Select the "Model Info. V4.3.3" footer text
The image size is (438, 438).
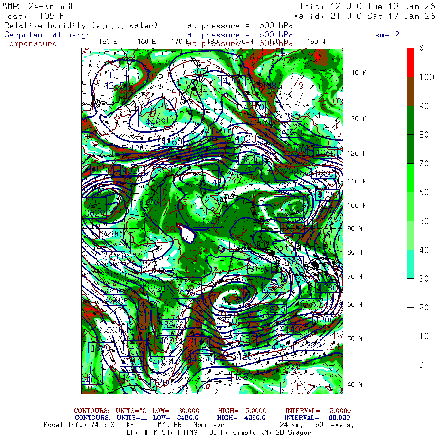pyautogui.click(x=79, y=425)
